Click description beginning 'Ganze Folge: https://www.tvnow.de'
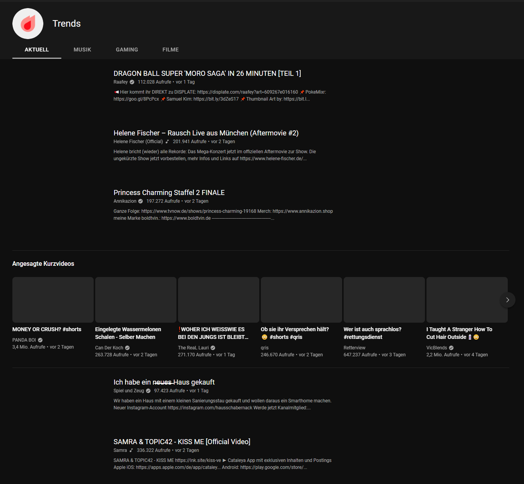Image resolution: width=524 pixels, height=484 pixels. (223, 215)
